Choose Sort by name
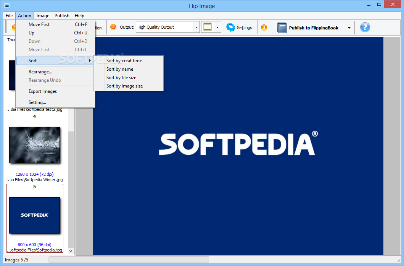The width and height of the screenshot is (404, 266). [x=128, y=69]
